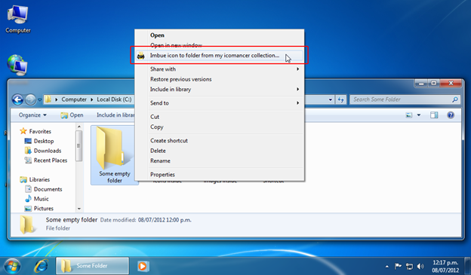
Task: Click Include in library toolbar button
Action: pos(115,115)
